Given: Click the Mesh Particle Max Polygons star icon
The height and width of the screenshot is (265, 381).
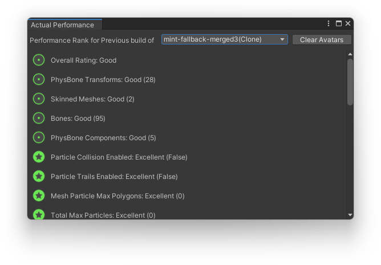Looking at the screenshot, I should click(x=39, y=195).
